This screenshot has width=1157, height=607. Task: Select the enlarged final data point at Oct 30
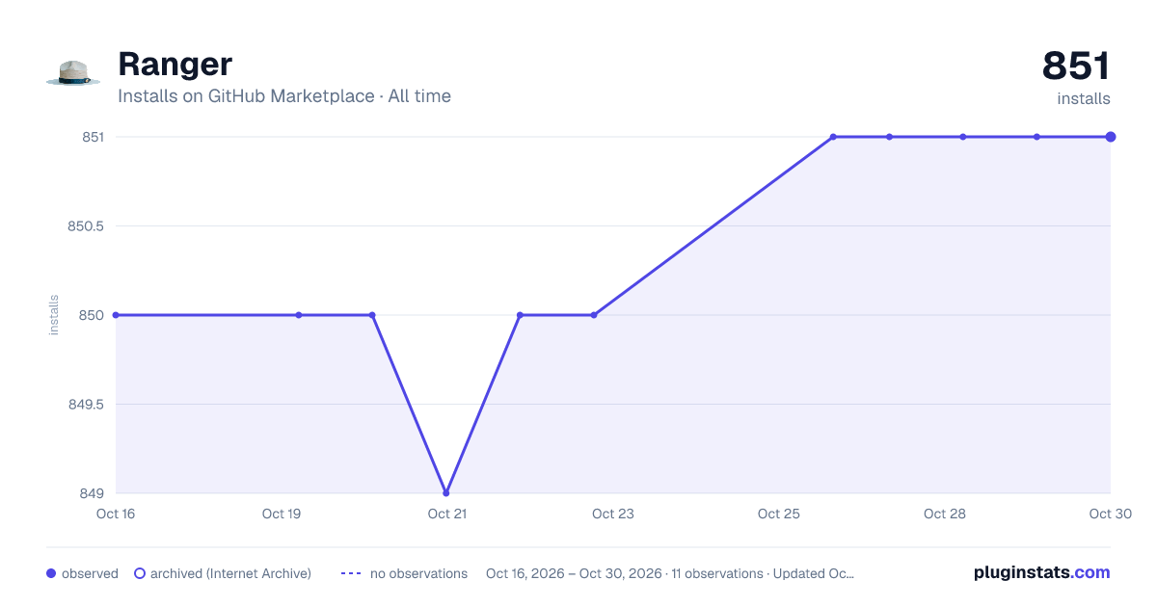pyautogui.click(x=1111, y=137)
